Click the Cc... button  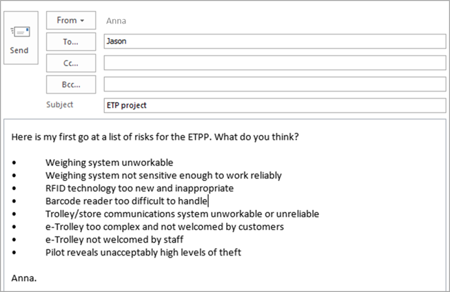pos(71,63)
